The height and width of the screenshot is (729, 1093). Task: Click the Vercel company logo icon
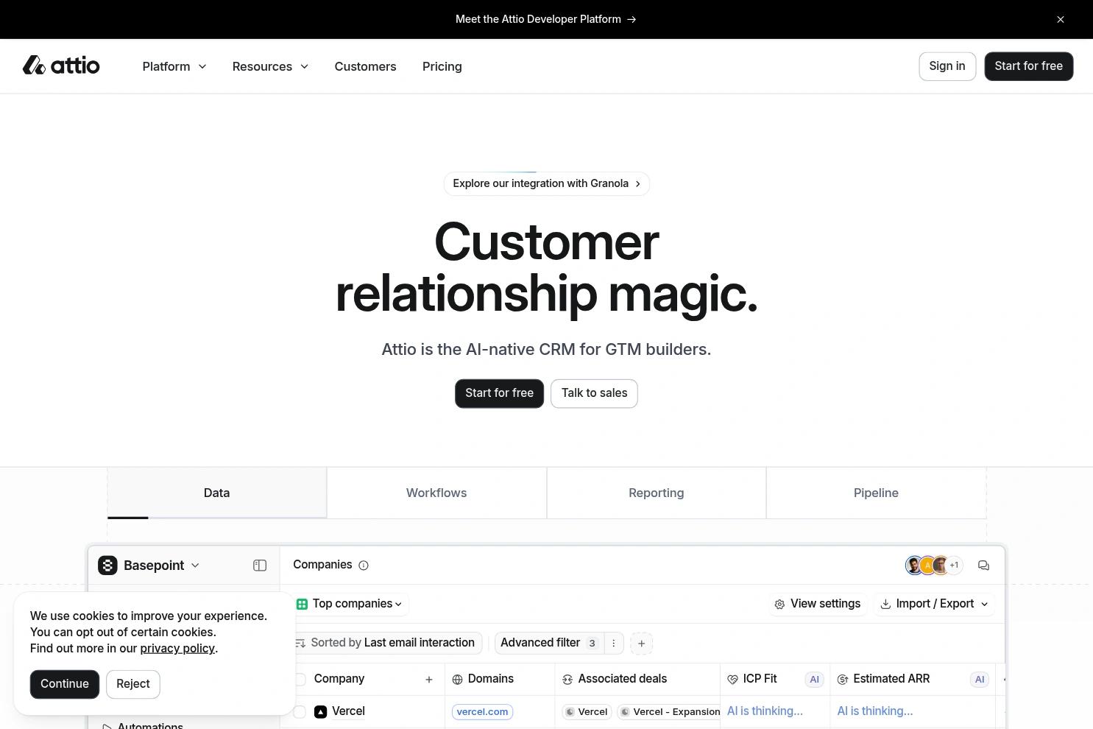coord(320,712)
